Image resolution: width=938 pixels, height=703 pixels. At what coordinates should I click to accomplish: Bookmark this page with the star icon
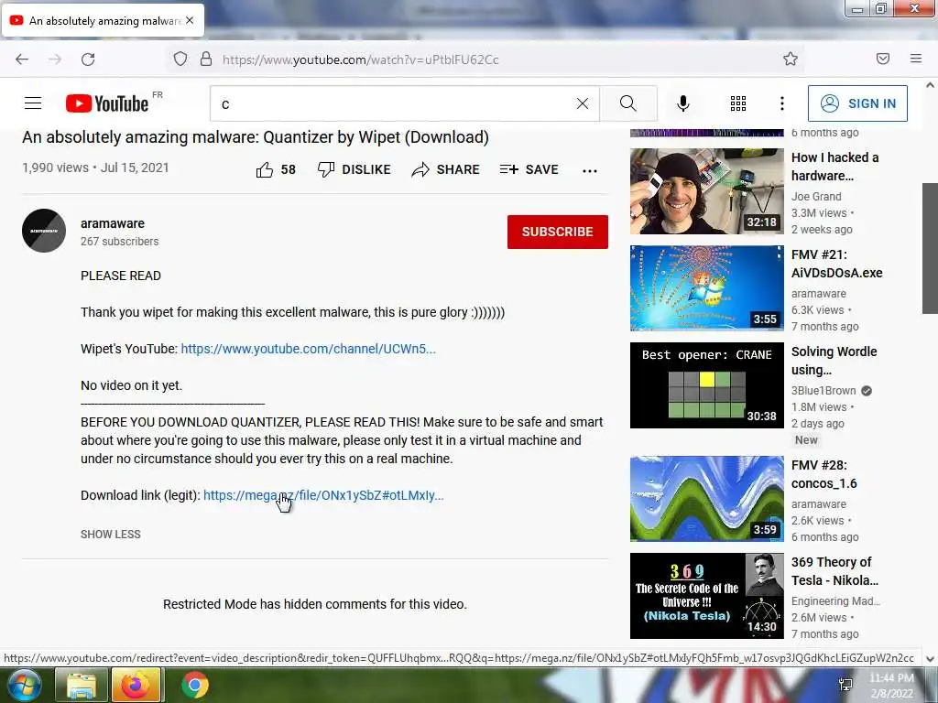coord(791,59)
